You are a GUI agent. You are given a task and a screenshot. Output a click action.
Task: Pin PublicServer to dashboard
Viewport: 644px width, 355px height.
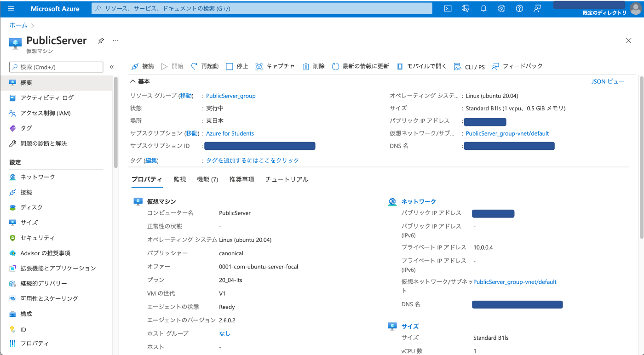(x=101, y=40)
